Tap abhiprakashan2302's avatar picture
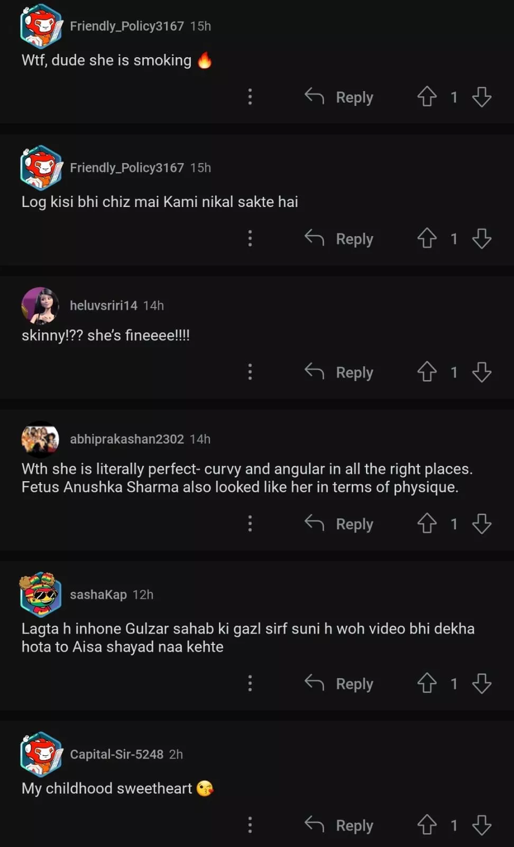 40,439
